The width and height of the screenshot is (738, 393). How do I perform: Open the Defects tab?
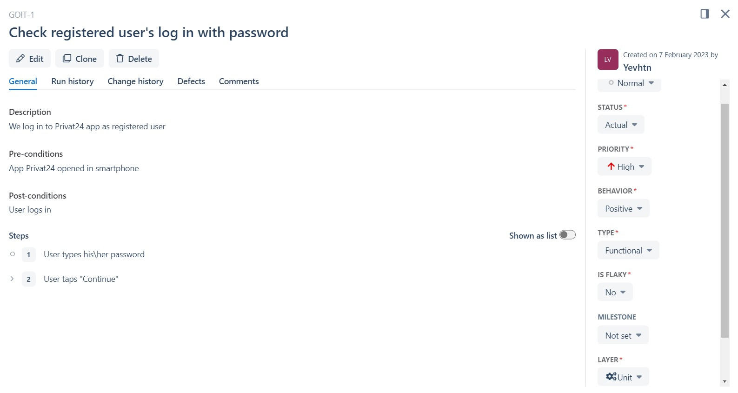(191, 81)
